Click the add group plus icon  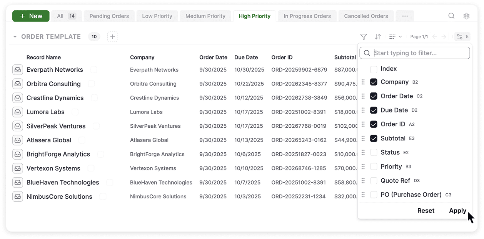(112, 37)
